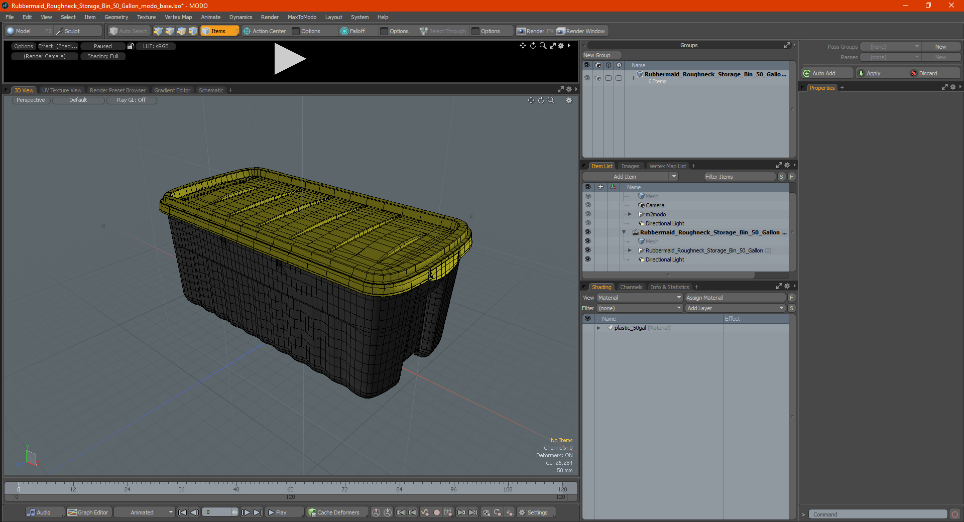Image resolution: width=964 pixels, height=522 pixels.
Task: Click the render preview zoom icon
Action: [543, 46]
